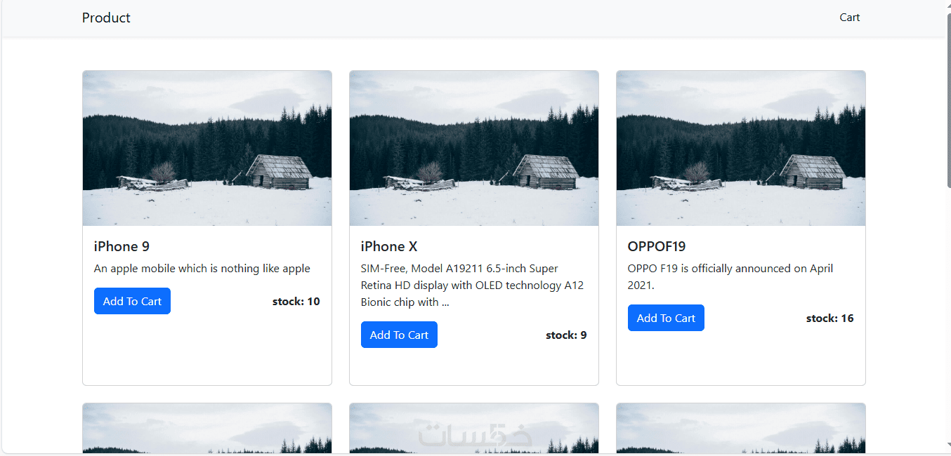Click the OPPO F19 announcement description
This screenshot has width=951, height=456.
click(730, 277)
